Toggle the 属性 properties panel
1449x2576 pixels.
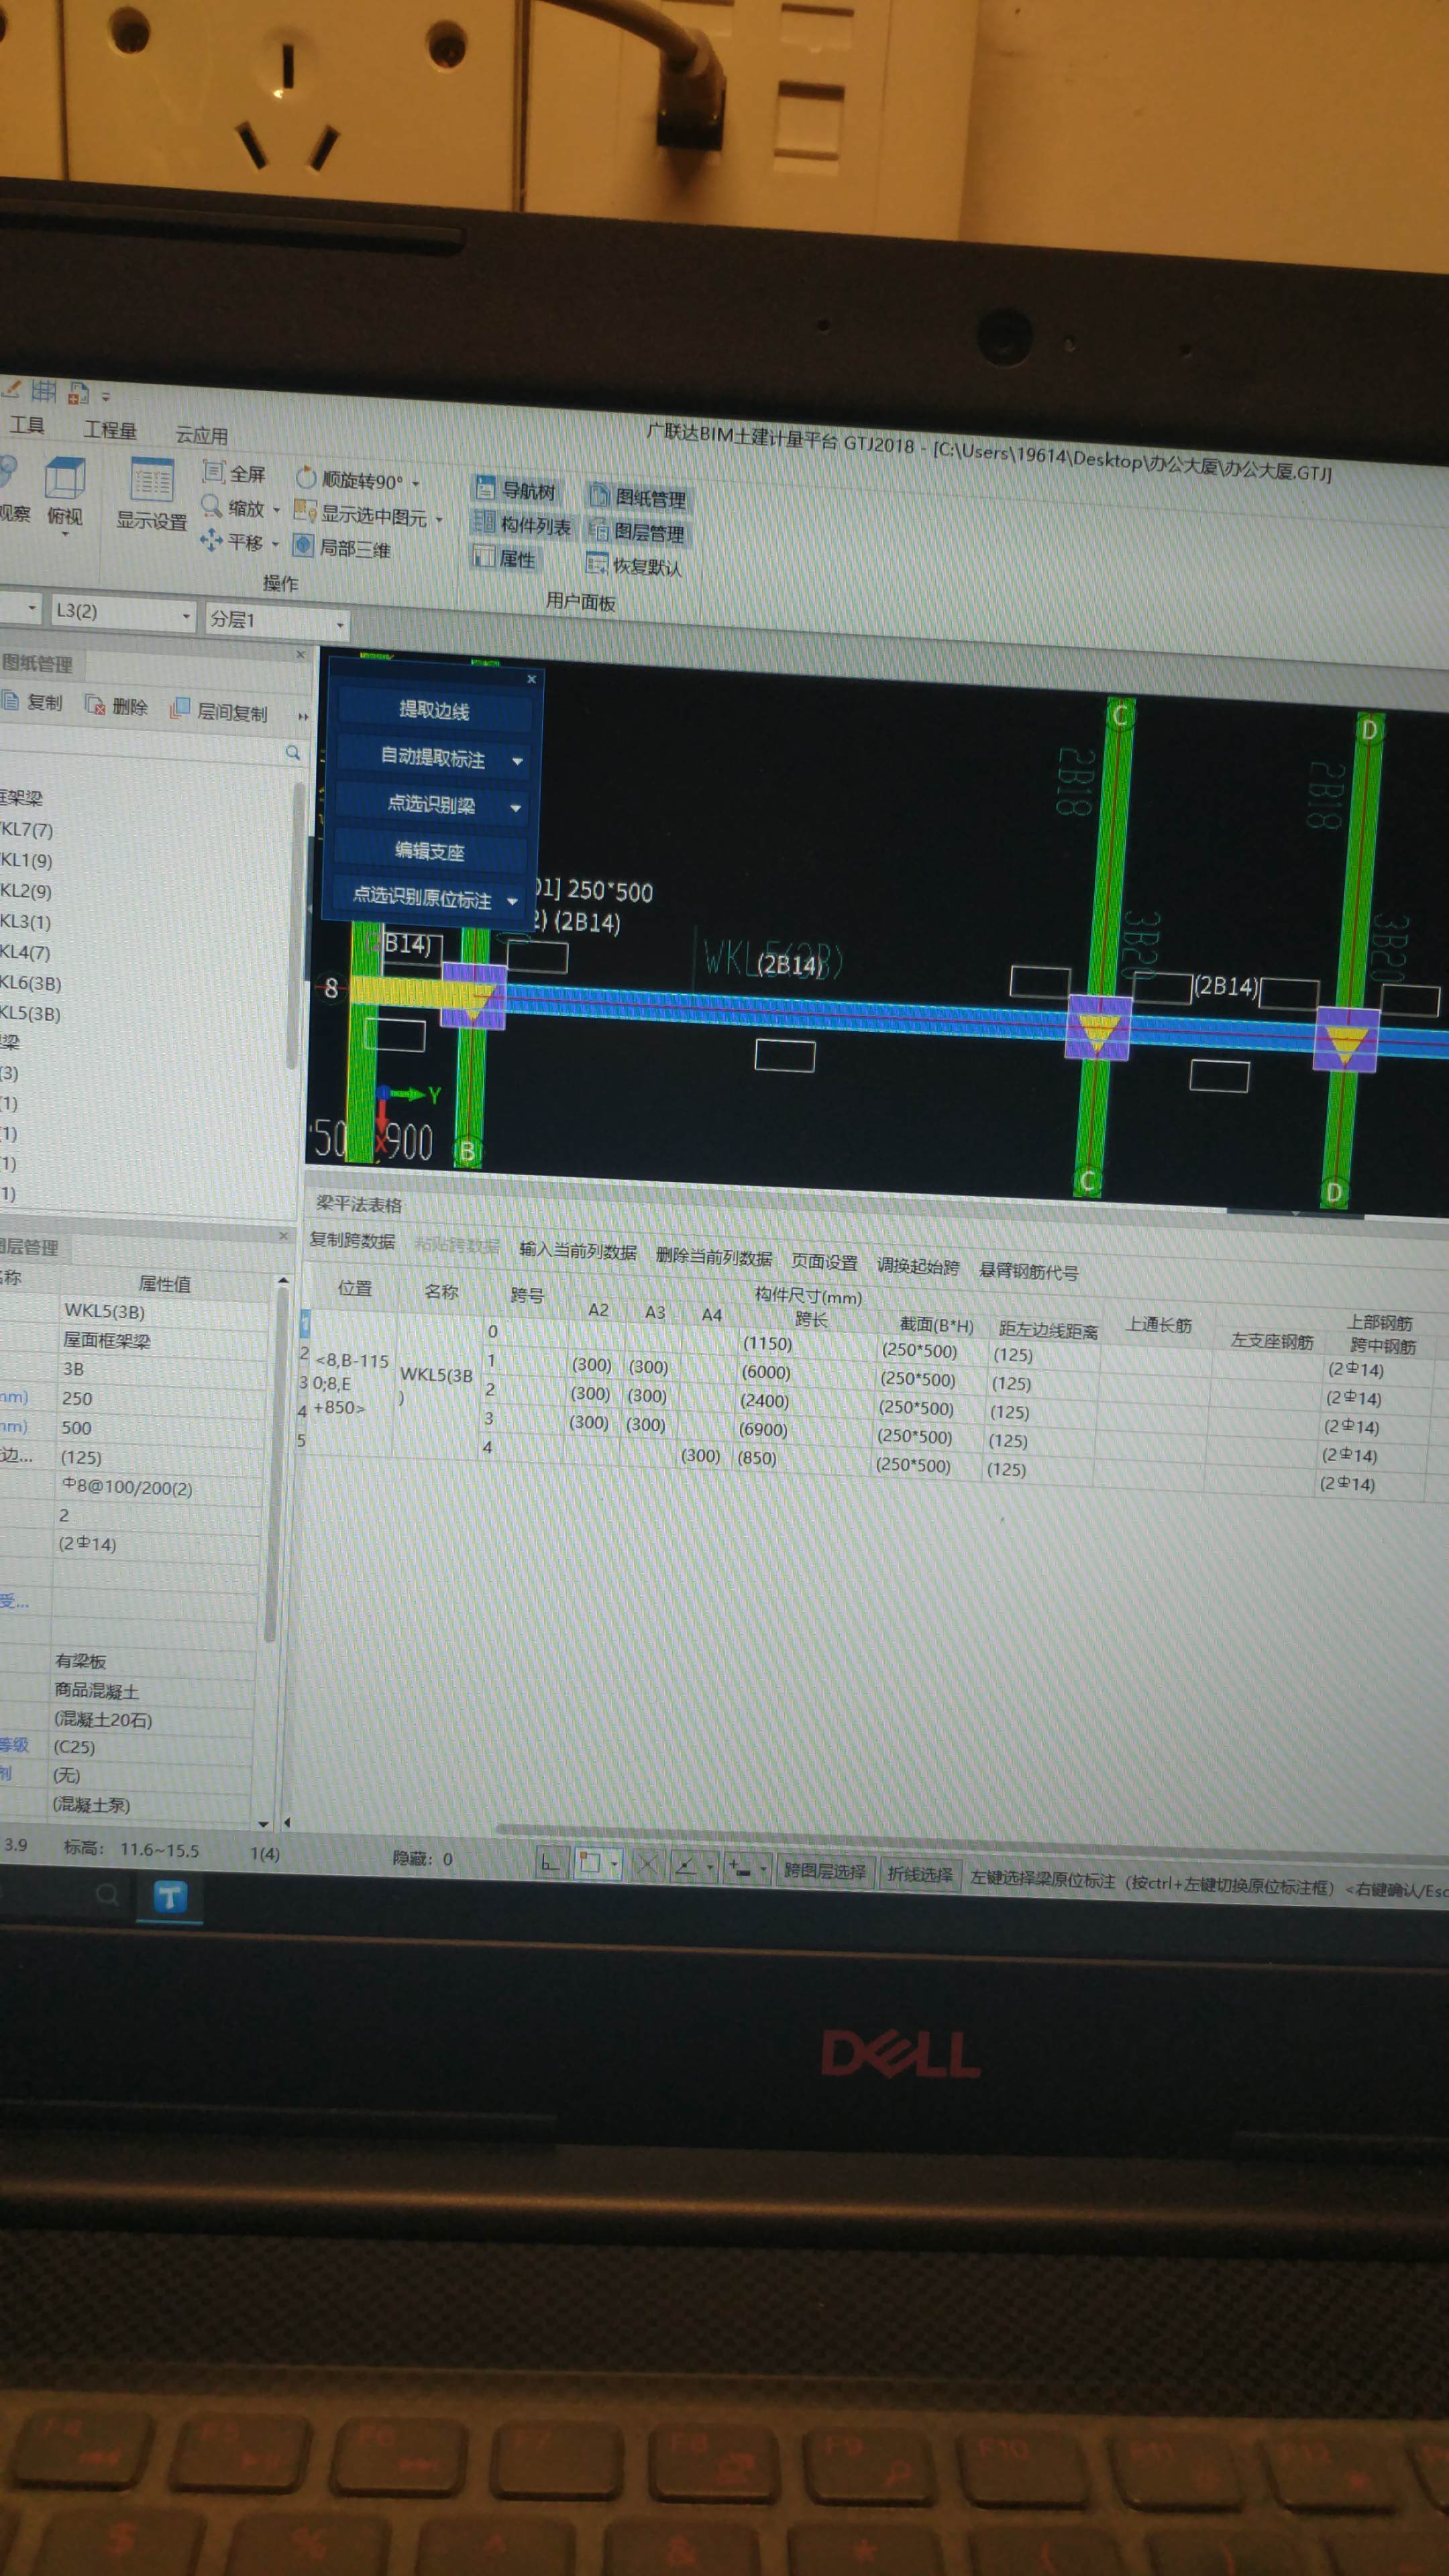tap(505, 558)
